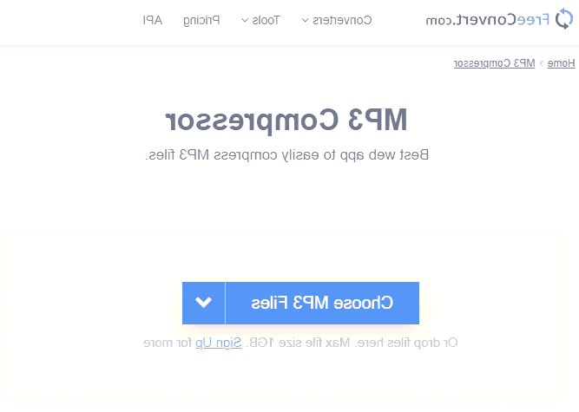
Task: Click the 'Max file size 1GB' note
Action: click(297, 343)
